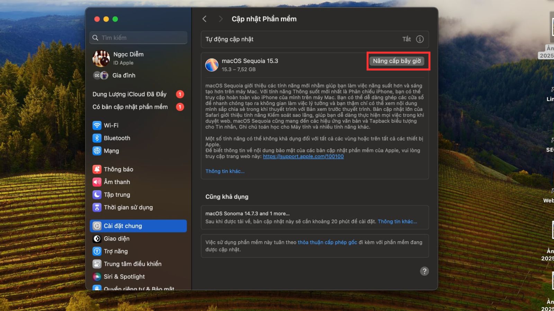Click the question mark help button
The width and height of the screenshot is (554, 311).
(x=425, y=271)
